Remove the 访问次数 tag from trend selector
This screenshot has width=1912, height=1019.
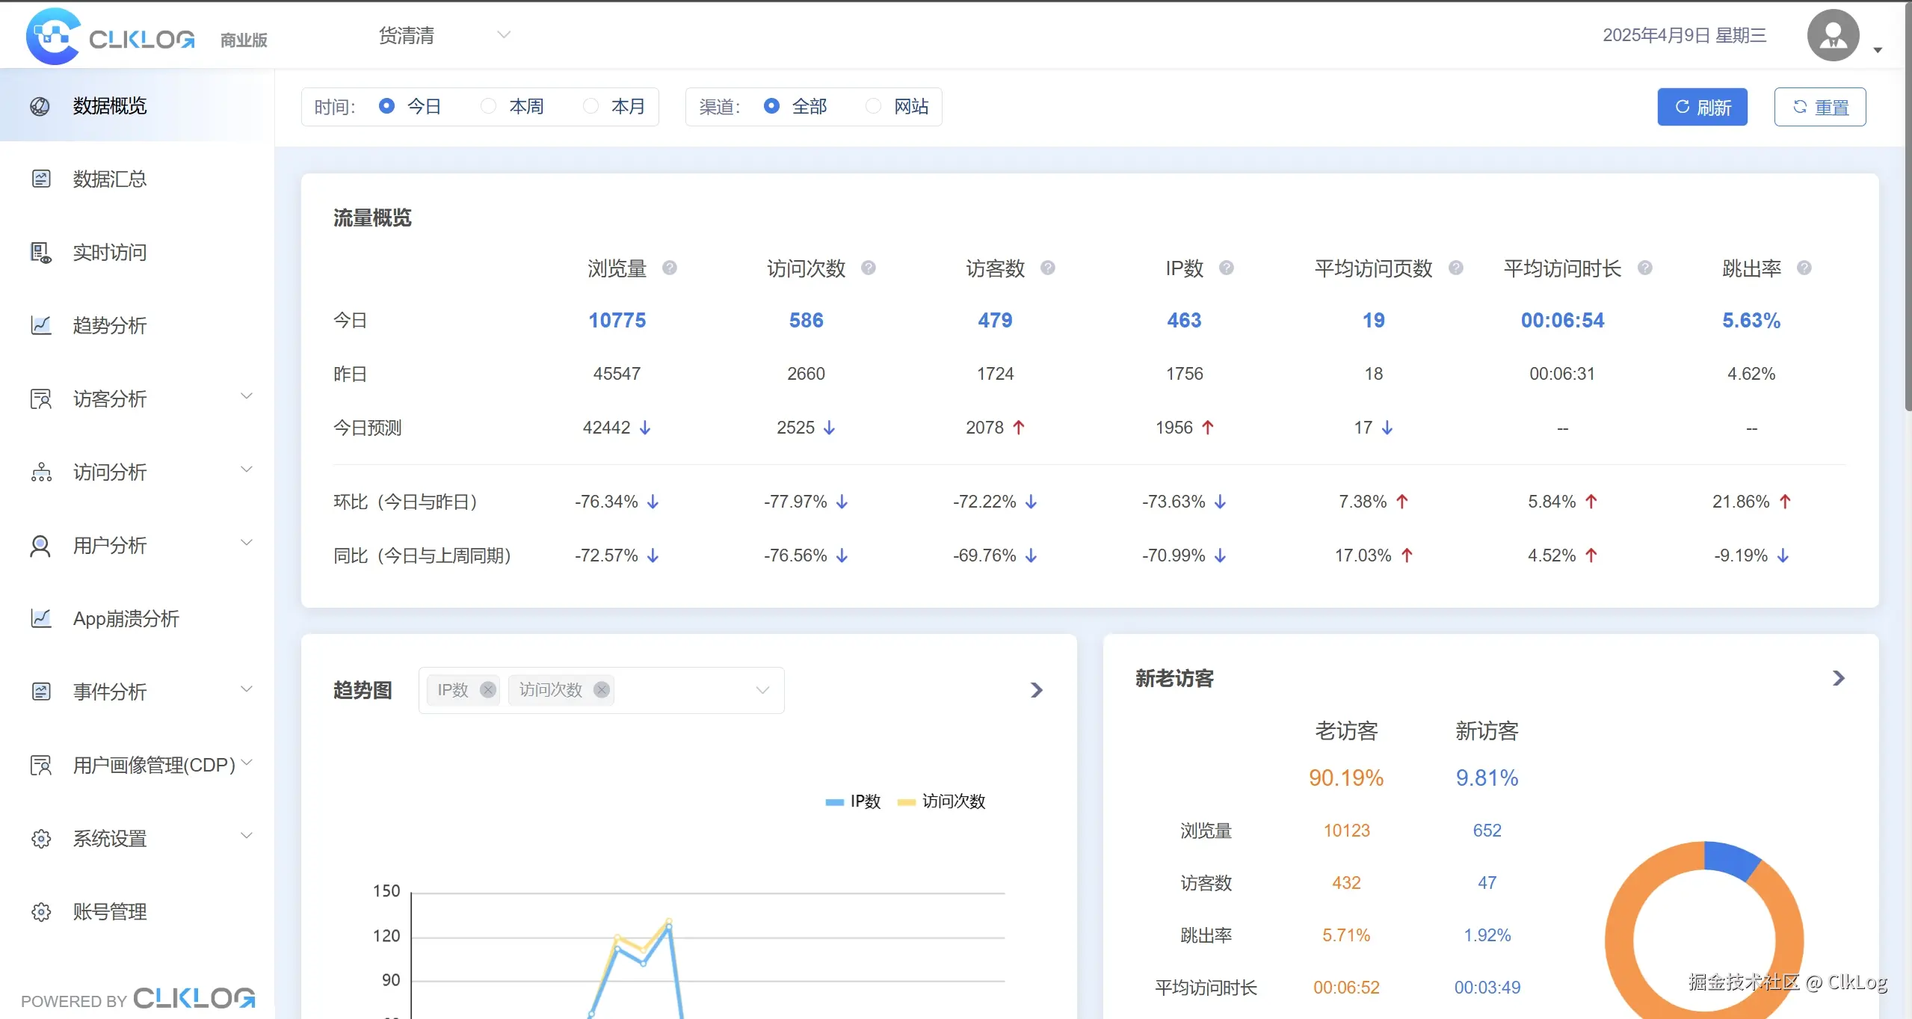[602, 689]
